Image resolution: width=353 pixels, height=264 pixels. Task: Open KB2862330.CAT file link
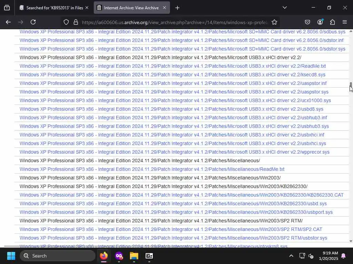click(x=181, y=195)
